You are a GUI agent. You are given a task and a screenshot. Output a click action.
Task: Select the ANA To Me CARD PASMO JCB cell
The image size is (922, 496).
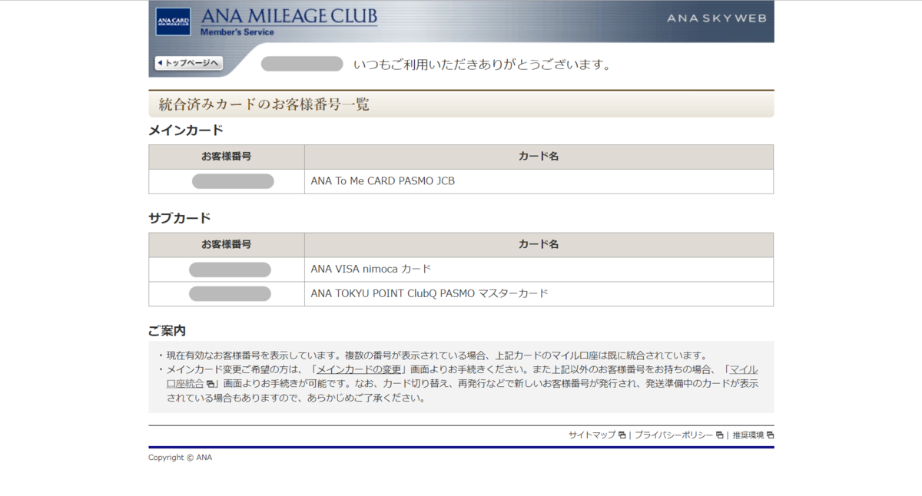point(539,181)
